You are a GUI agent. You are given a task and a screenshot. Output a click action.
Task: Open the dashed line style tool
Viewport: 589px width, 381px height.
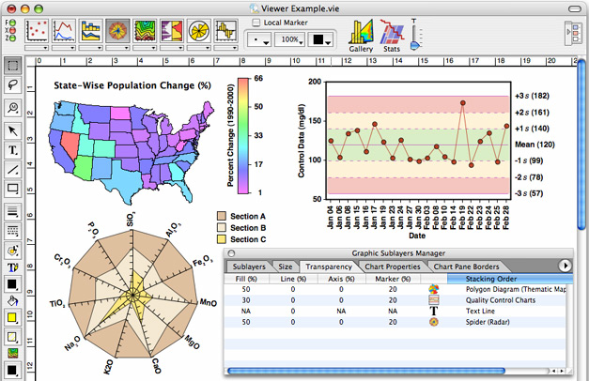[x=13, y=231]
